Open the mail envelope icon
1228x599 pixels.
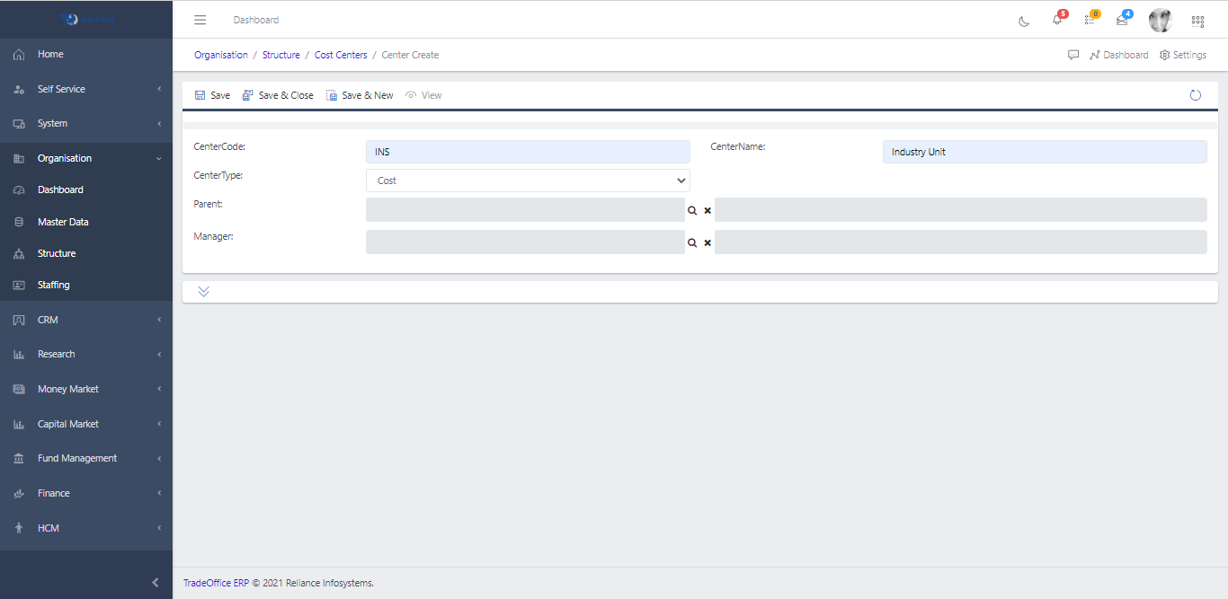(x=1122, y=21)
